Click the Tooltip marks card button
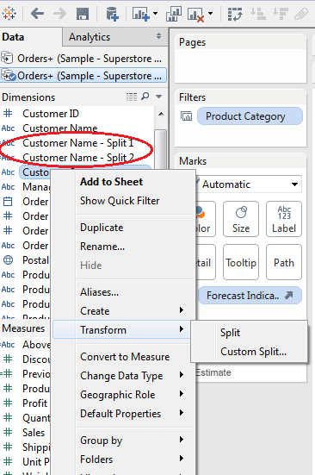 [x=241, y=262]
